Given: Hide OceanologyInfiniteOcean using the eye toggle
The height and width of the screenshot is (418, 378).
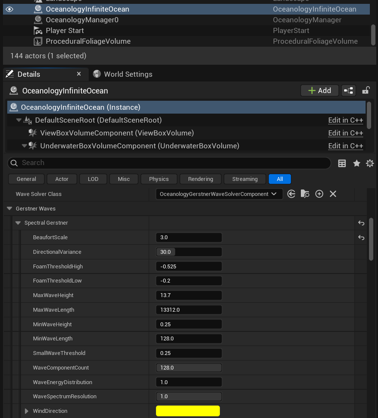Looking at the screenshot, I should pos(9,9).
